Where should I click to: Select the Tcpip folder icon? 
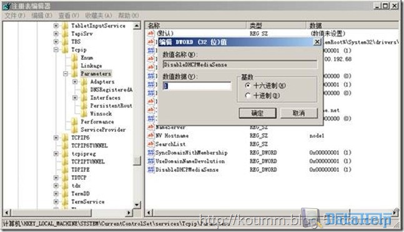click(65, 49)
